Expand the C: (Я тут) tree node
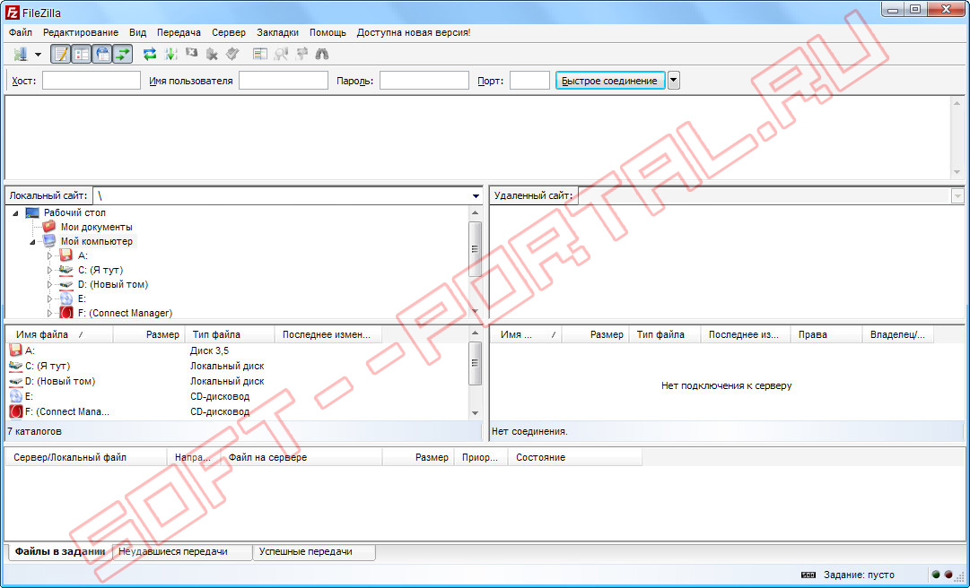 tap(50, 271)
